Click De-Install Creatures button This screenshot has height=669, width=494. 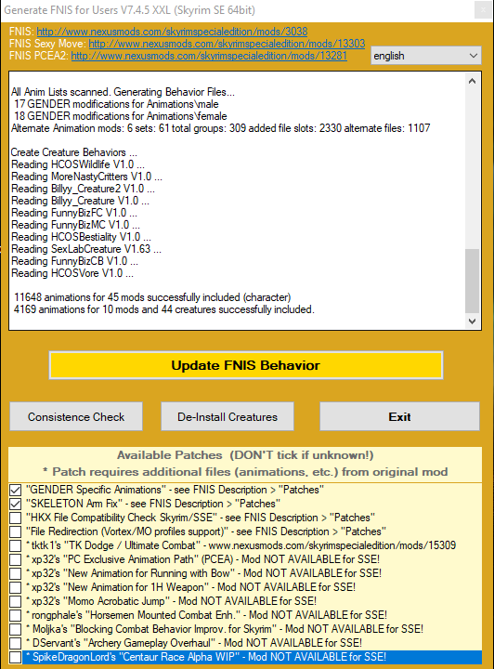[227, 416]
